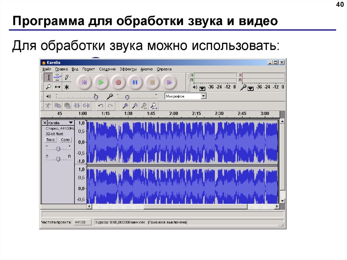Image resolution: width=347 pixels, height=260 pixels.
Task: Open the Правка menu
Action: (x=62, y=69)
